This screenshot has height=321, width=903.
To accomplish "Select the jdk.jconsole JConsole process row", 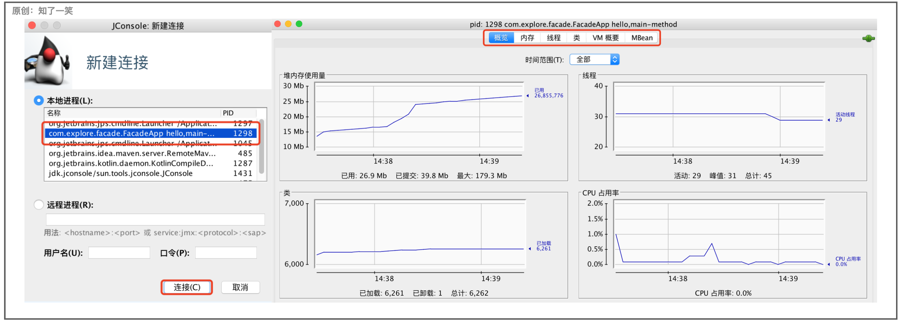I will (x=151, y=173).
